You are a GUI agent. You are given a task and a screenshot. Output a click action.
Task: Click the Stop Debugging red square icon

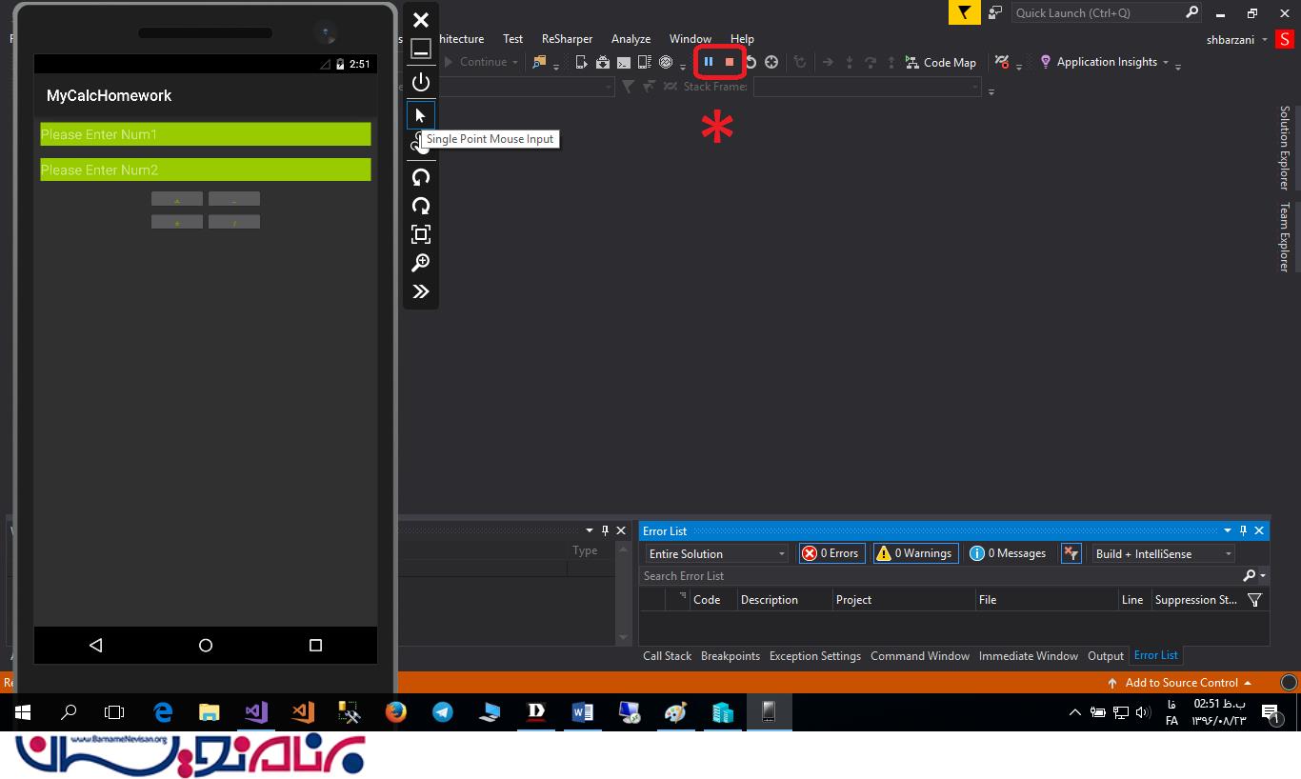(x=730, y=62)
